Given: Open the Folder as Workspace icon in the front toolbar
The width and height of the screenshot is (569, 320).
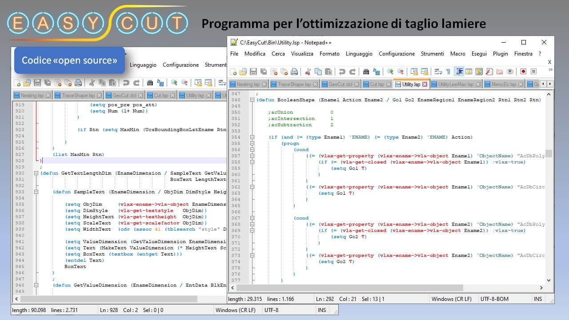Looking at the screenshot, I should coord(499,72).
